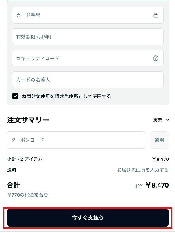
Task: Click the lock icon in card number field
Action: click(x=156, y=15)
